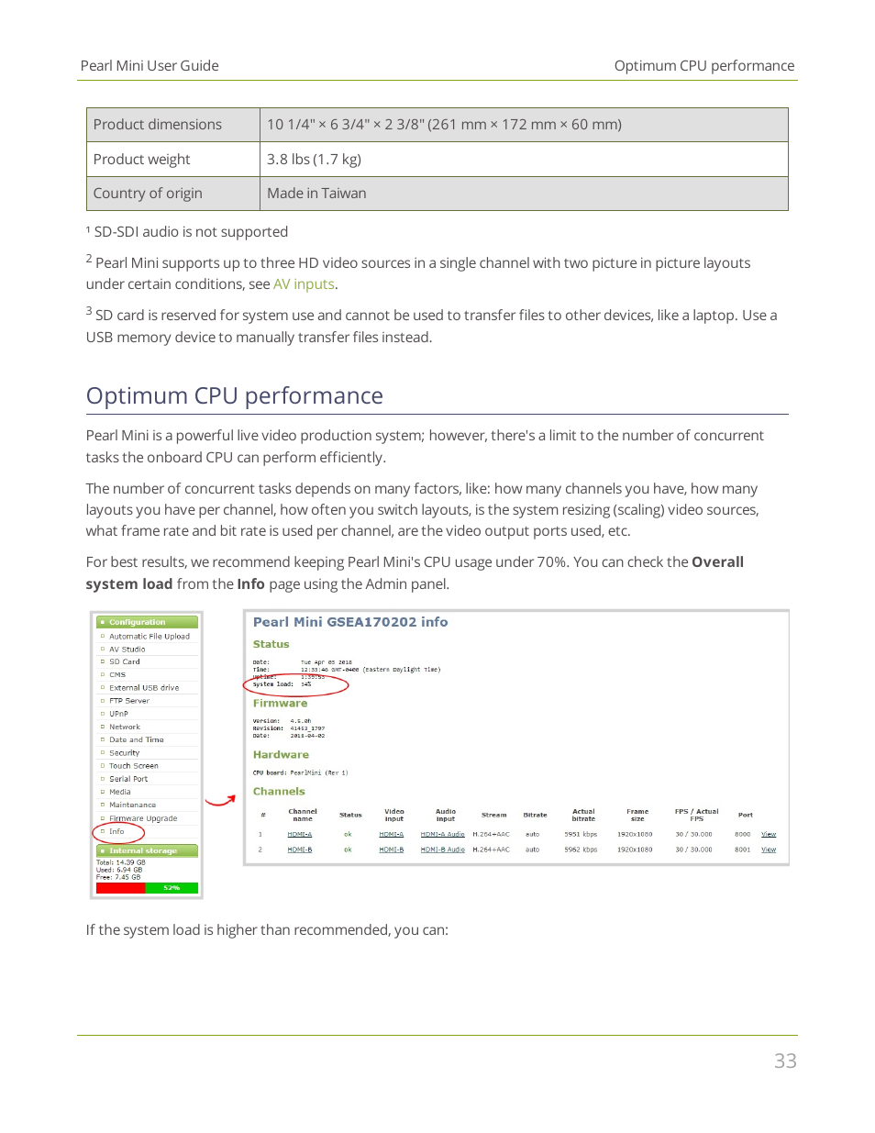
Task: Click the 'Product weight' label cell
Action: (x=173, y=160)
